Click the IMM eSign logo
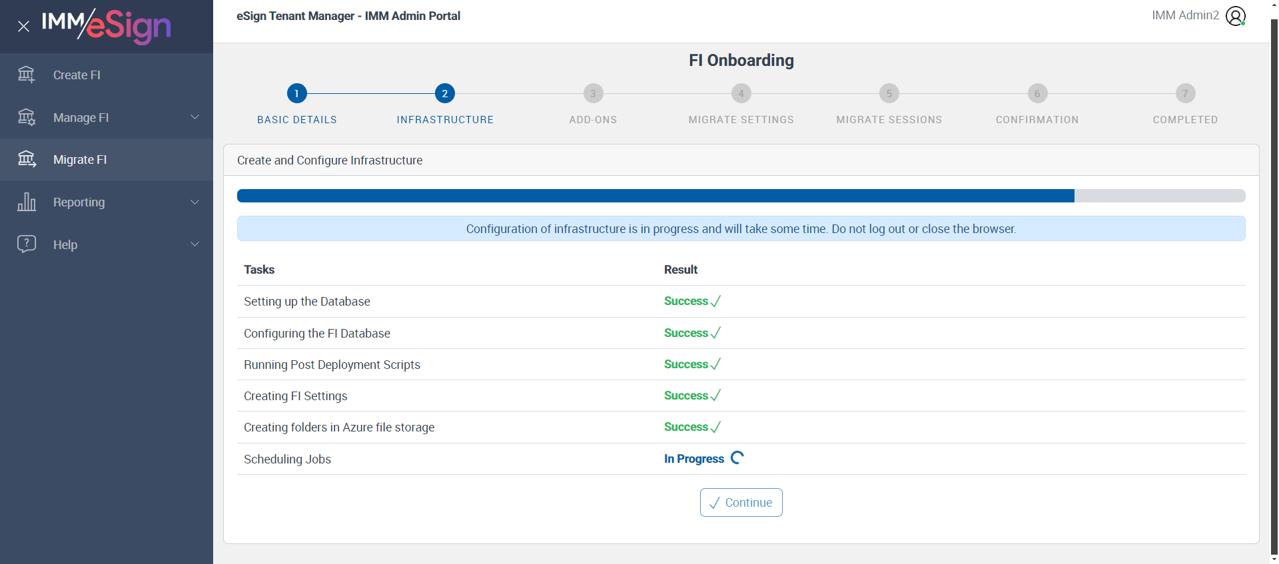This screenshot has width=1279, height=564. coord(107,26)
